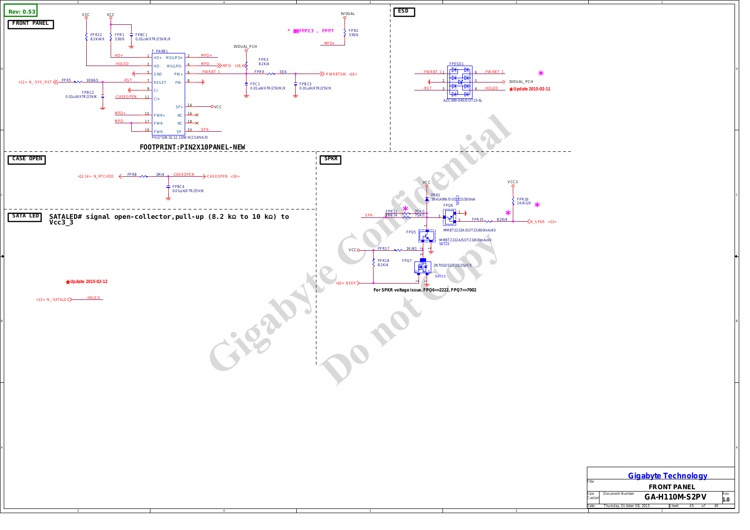
Task: Select the FPC1 capacitor label
Action: tap(267, 86)
